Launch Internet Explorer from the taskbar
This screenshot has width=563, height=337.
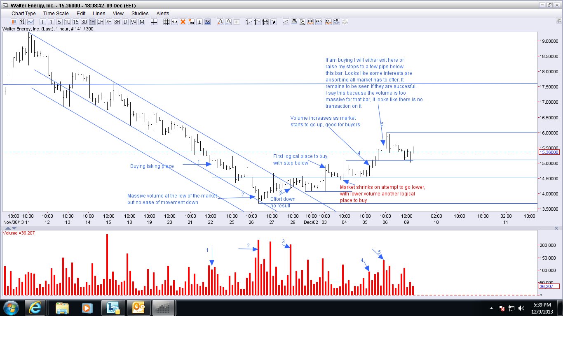click(36, 308)
